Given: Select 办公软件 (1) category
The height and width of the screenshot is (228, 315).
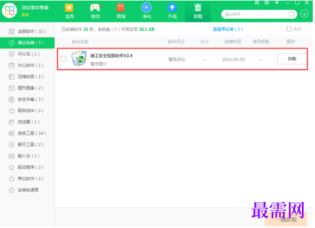Looking at the screenshot, I should click(27, 65).
